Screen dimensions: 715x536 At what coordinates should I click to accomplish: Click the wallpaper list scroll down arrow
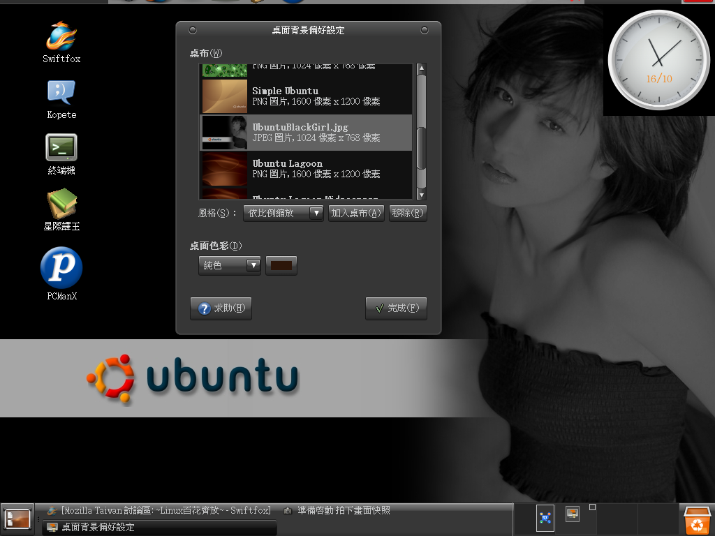pos(421,195)
